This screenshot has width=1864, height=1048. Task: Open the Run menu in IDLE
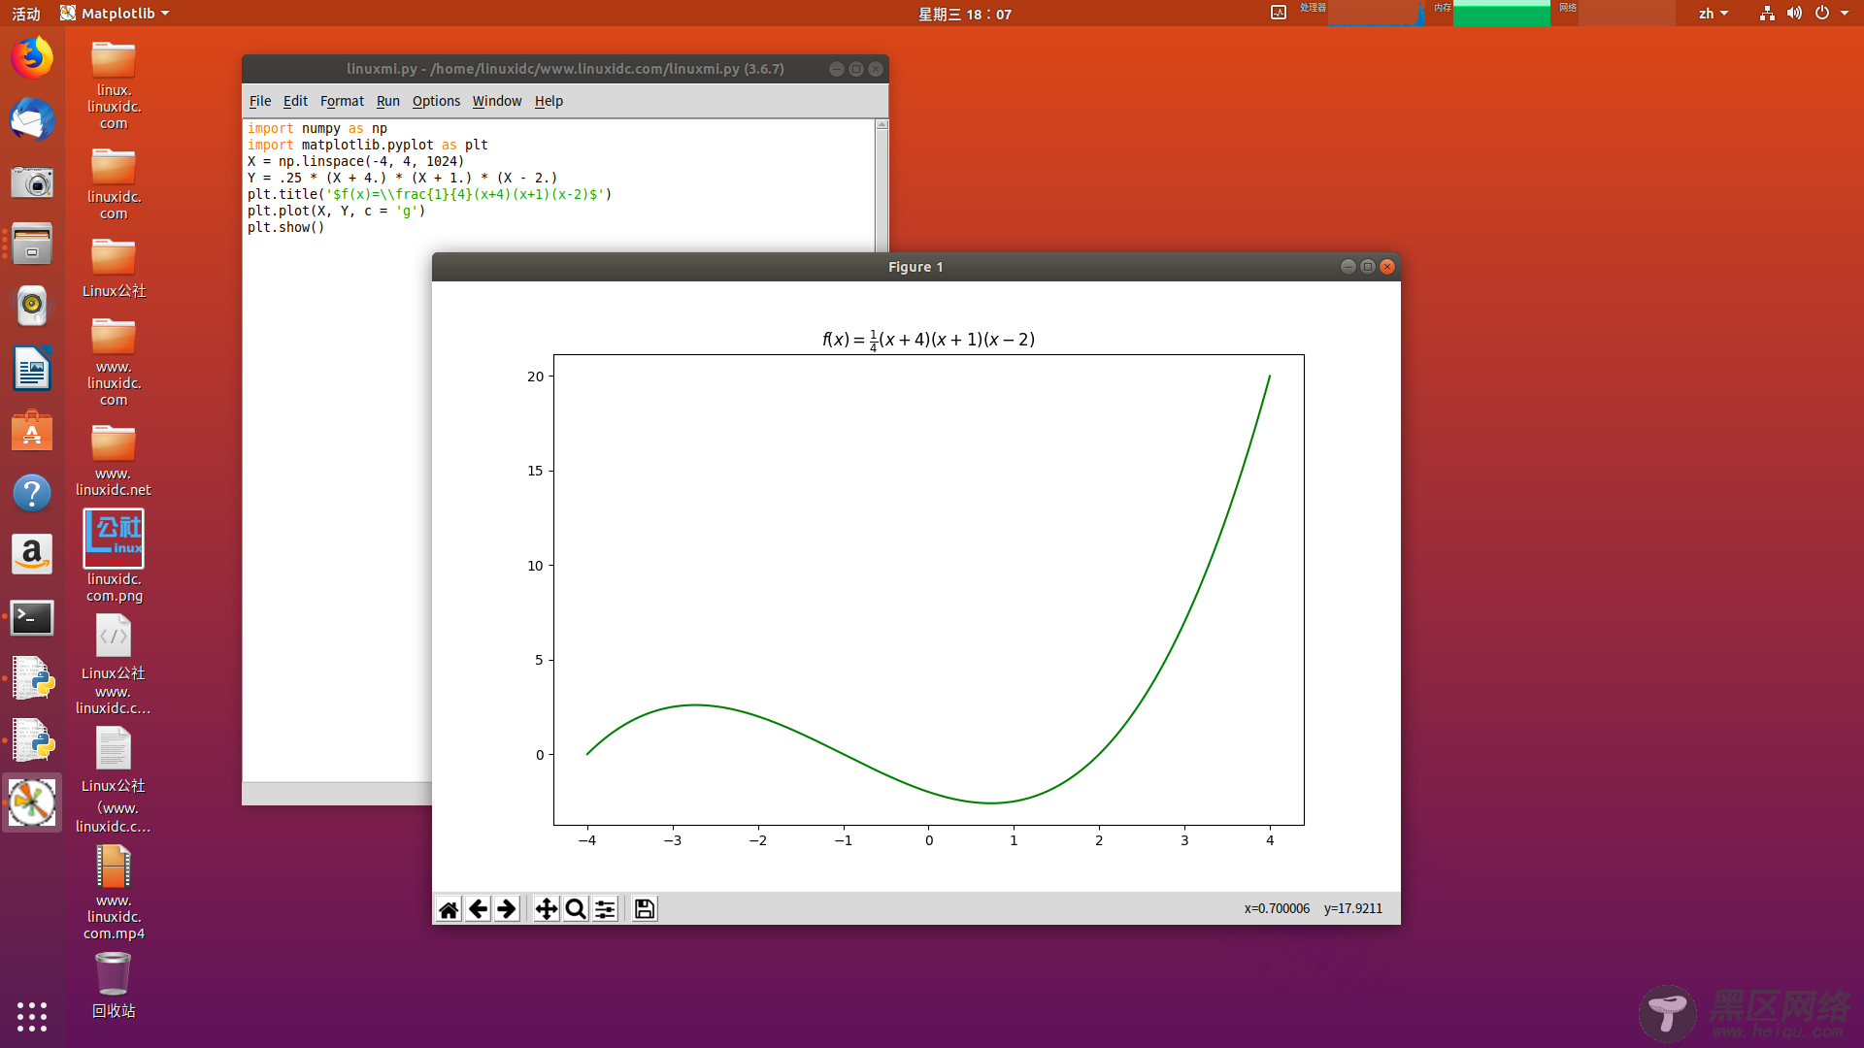click(388, 101)
